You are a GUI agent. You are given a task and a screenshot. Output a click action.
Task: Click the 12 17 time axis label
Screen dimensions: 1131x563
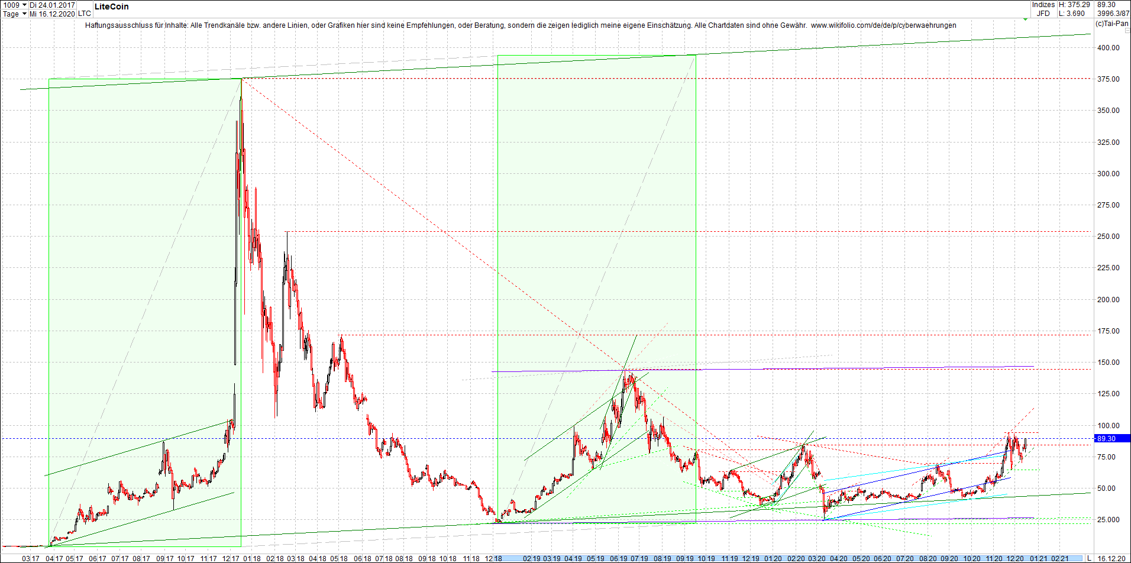click(x=231, y=558)
